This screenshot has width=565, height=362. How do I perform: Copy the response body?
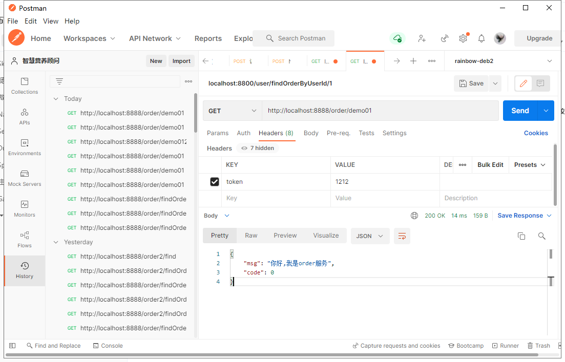521,236
